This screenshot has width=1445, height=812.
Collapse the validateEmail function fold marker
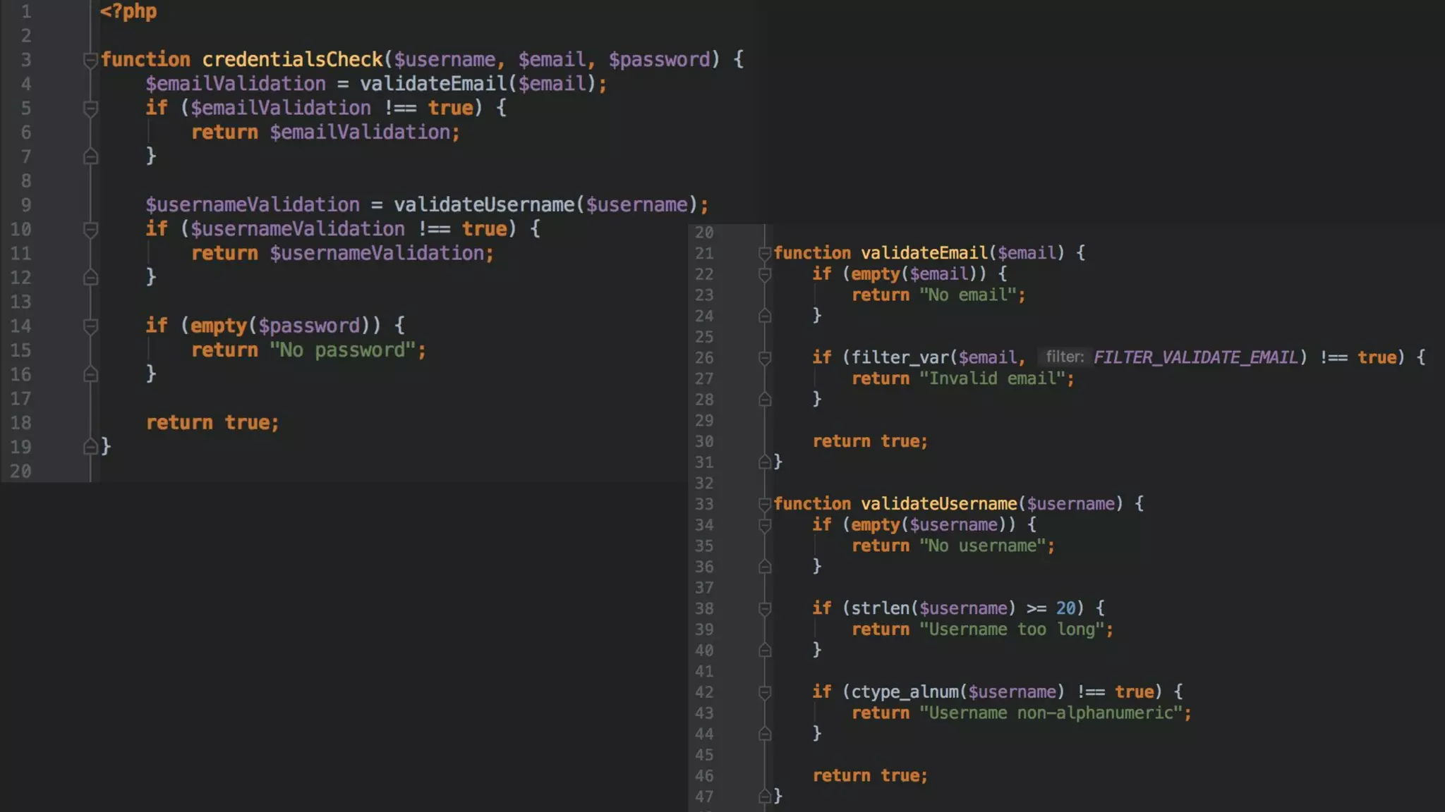764,254
